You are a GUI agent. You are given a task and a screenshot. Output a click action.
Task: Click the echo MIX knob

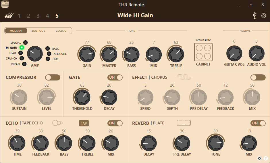[111, 143]
